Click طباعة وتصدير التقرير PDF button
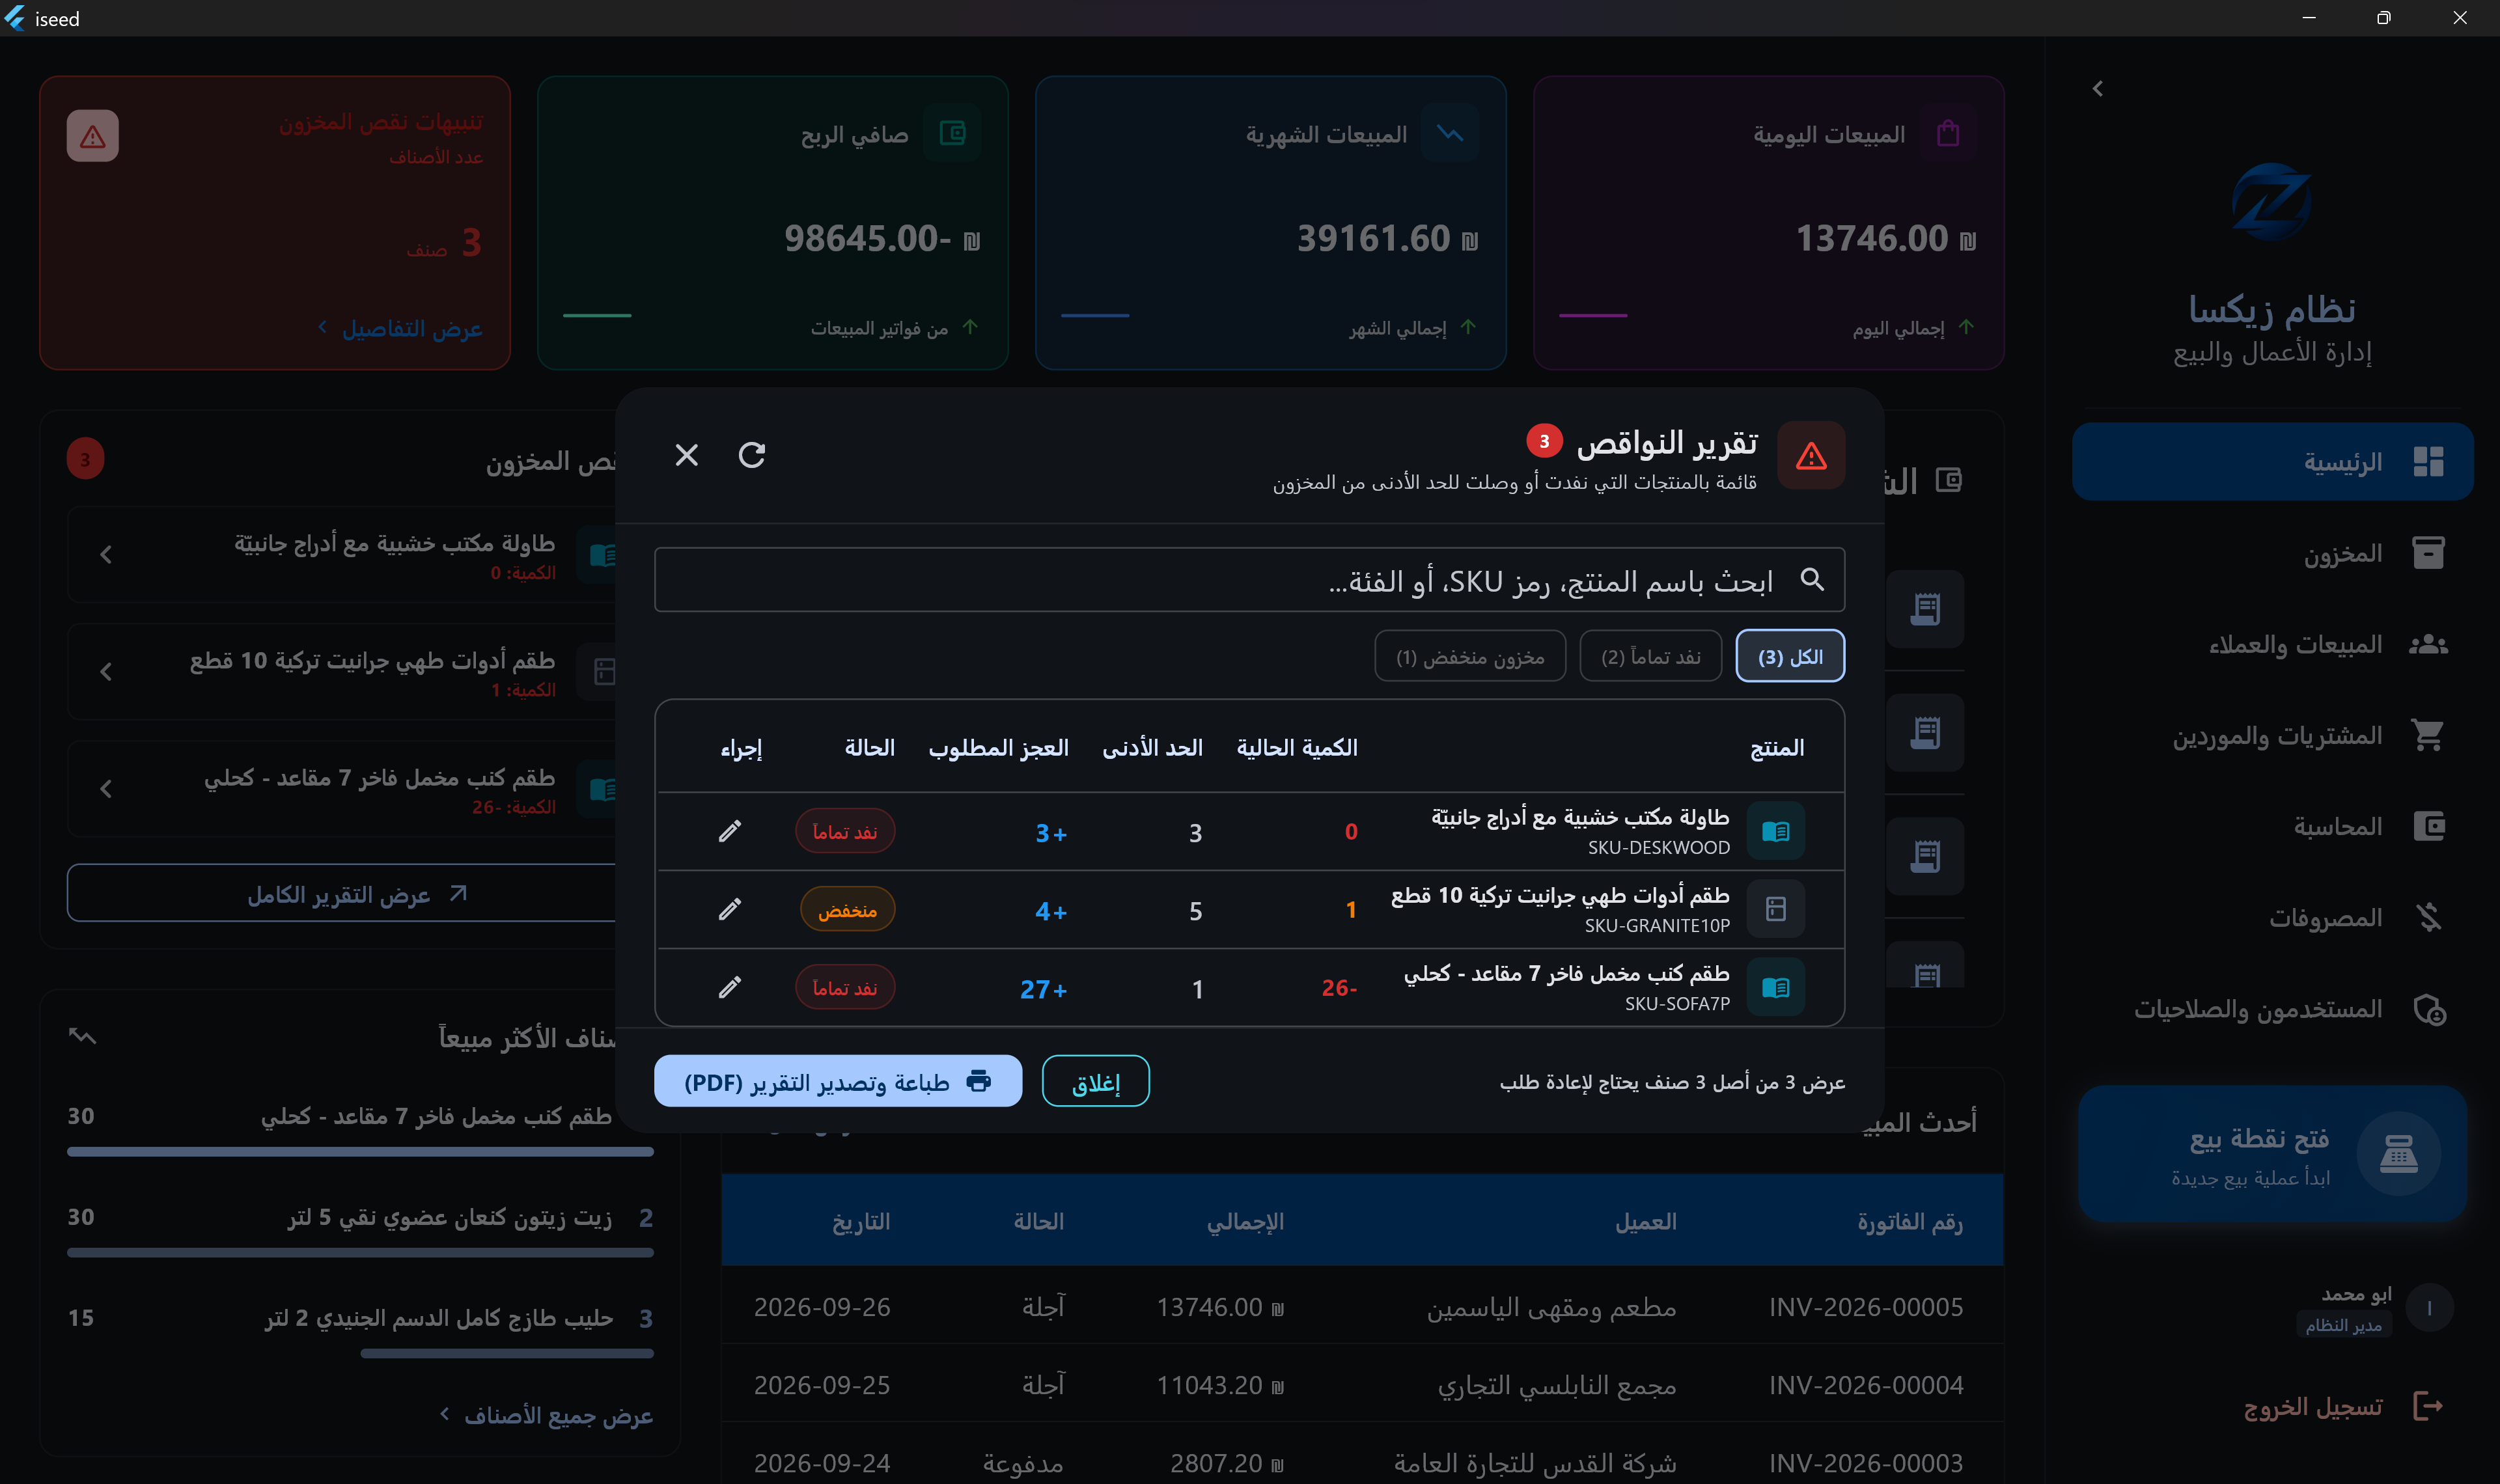Screen dimensions: 2500x1484 [x=838, y=1081]
